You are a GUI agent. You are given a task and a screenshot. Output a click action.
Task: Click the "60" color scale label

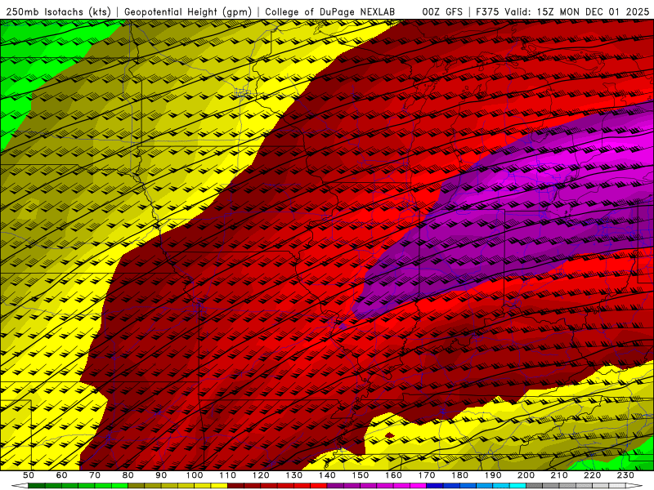(61, 475)
